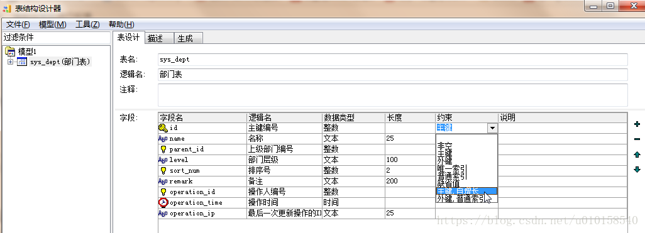The height and width of the screenshot is (233, 645).
Task: Click the 排序号 cell
Action: pyautogui.click(x=284, y=171)
